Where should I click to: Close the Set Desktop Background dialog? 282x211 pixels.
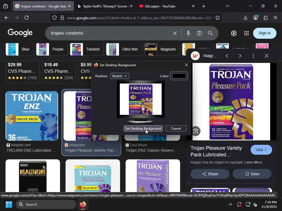(x=186, y=65)
